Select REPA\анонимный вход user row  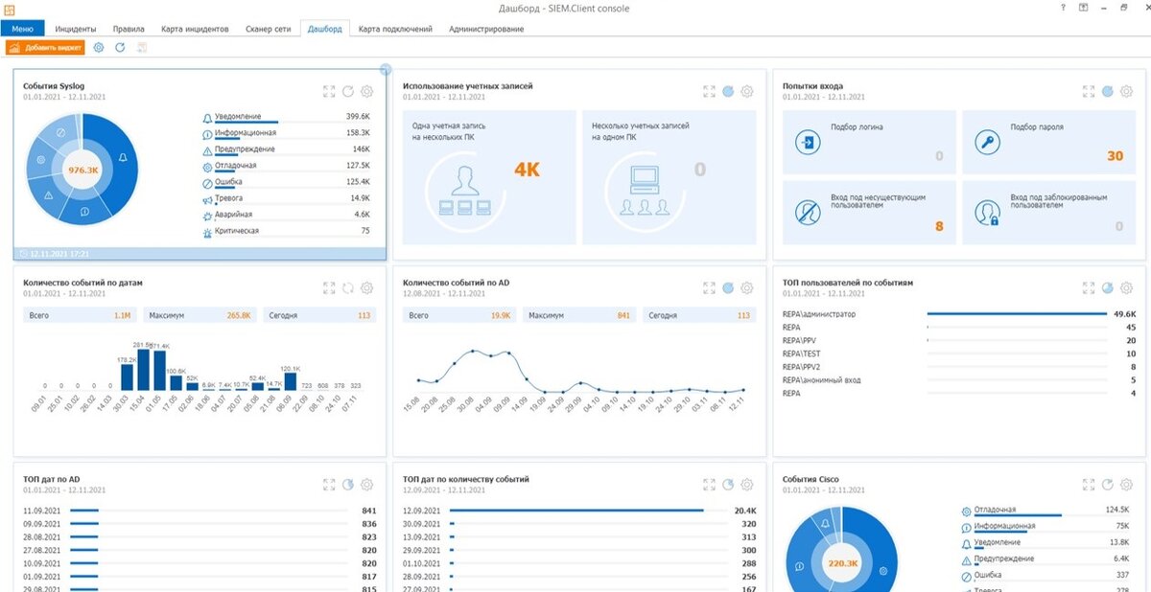(x=959, y=380)
